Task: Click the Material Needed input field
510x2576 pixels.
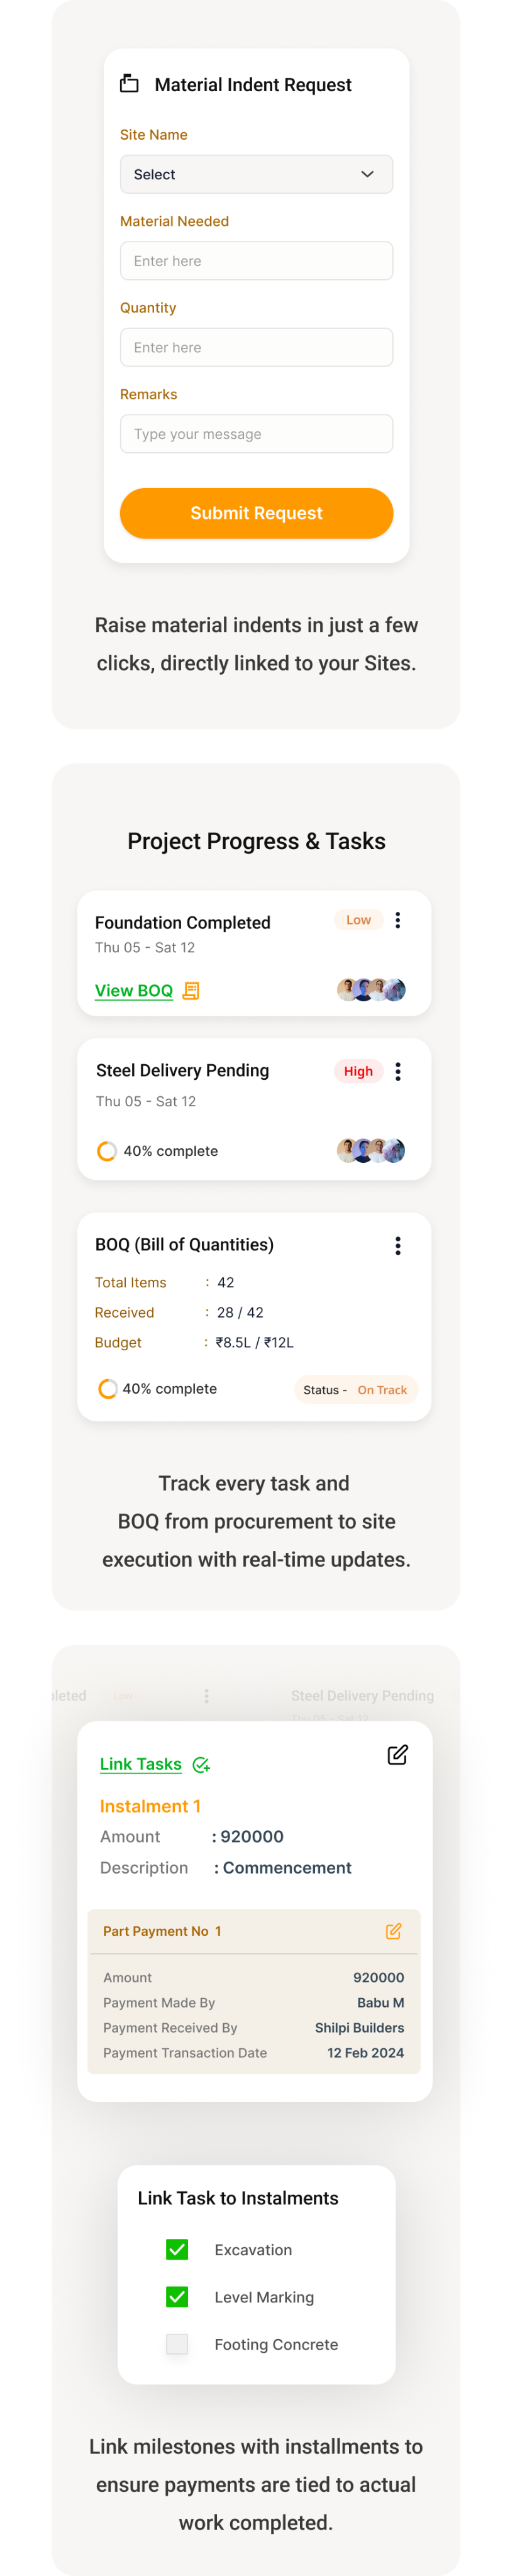Action: tap(256, 261)
